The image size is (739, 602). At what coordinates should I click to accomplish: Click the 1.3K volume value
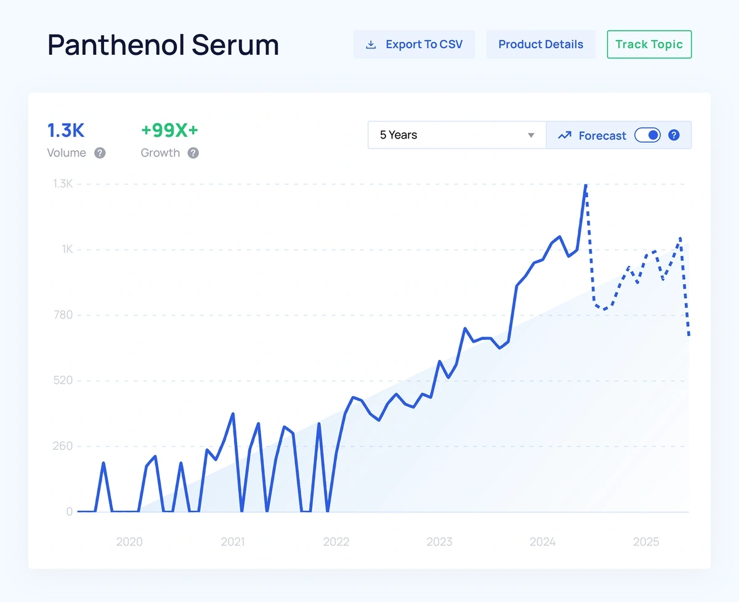click(x=66, y=131)
